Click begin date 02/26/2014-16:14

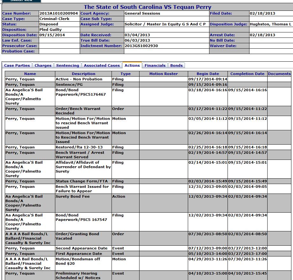(208, 133)
